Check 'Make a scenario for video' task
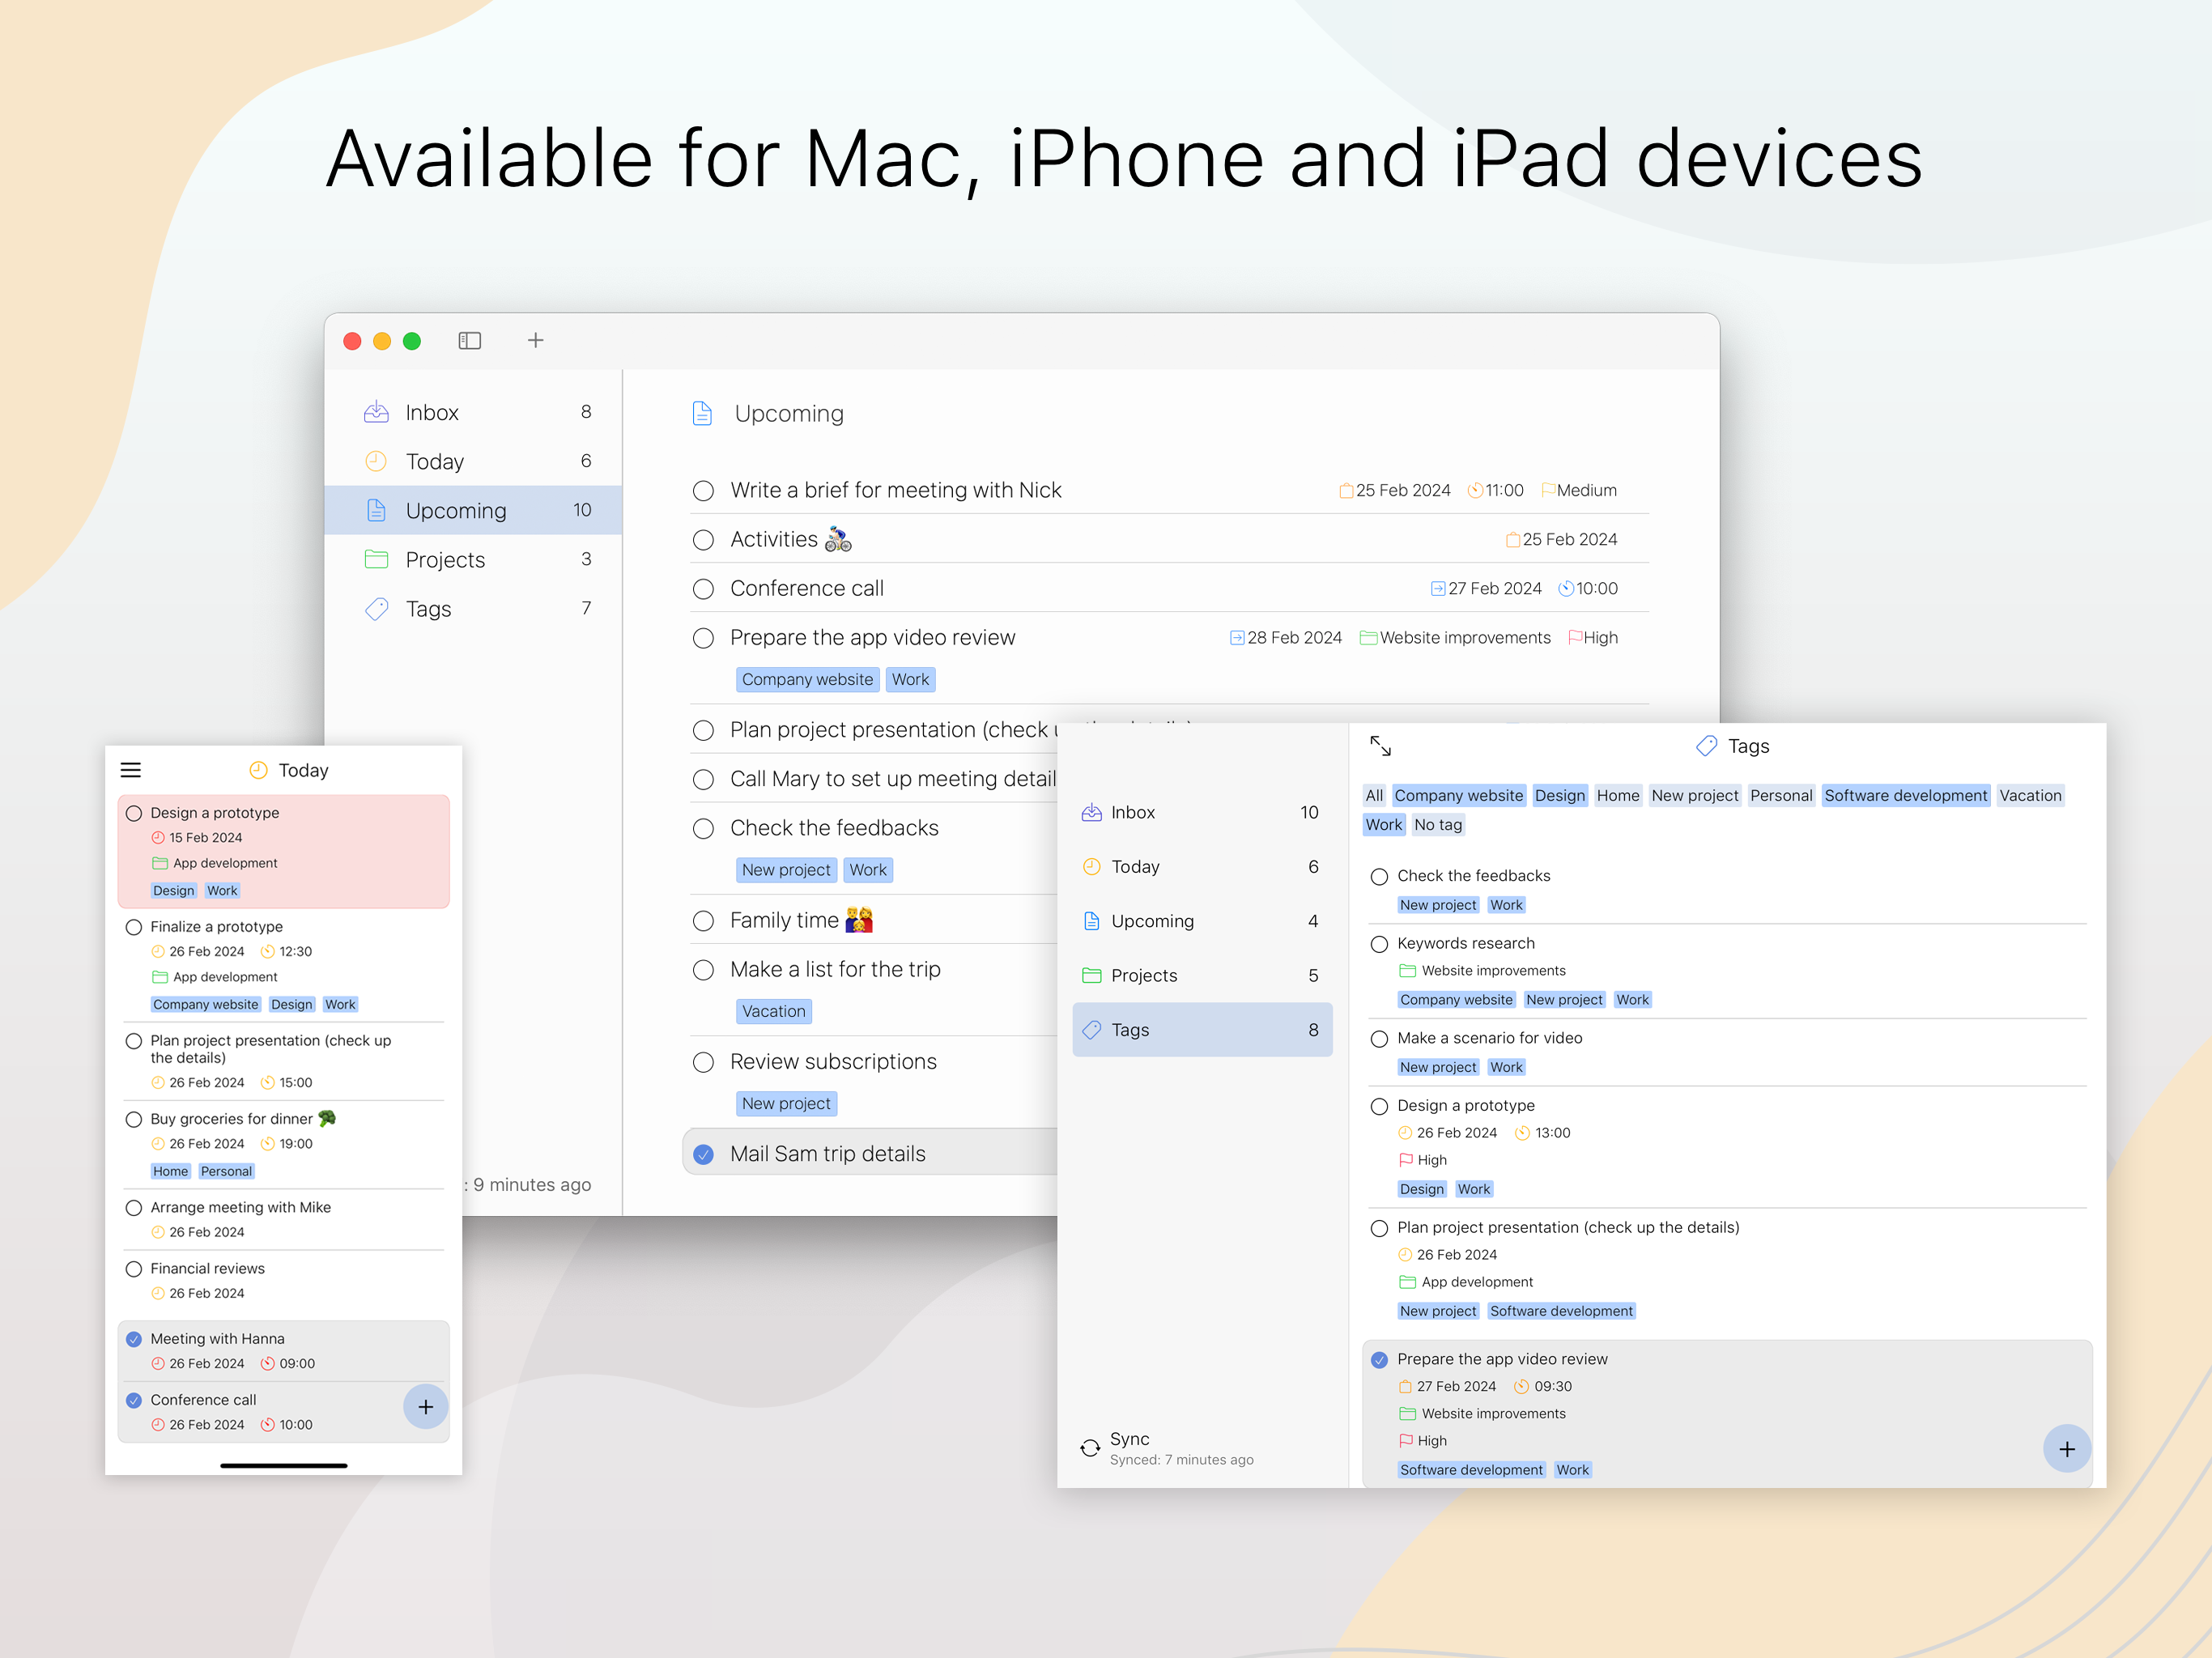This screenshot has width=2212, height=1658. 1380,1040
